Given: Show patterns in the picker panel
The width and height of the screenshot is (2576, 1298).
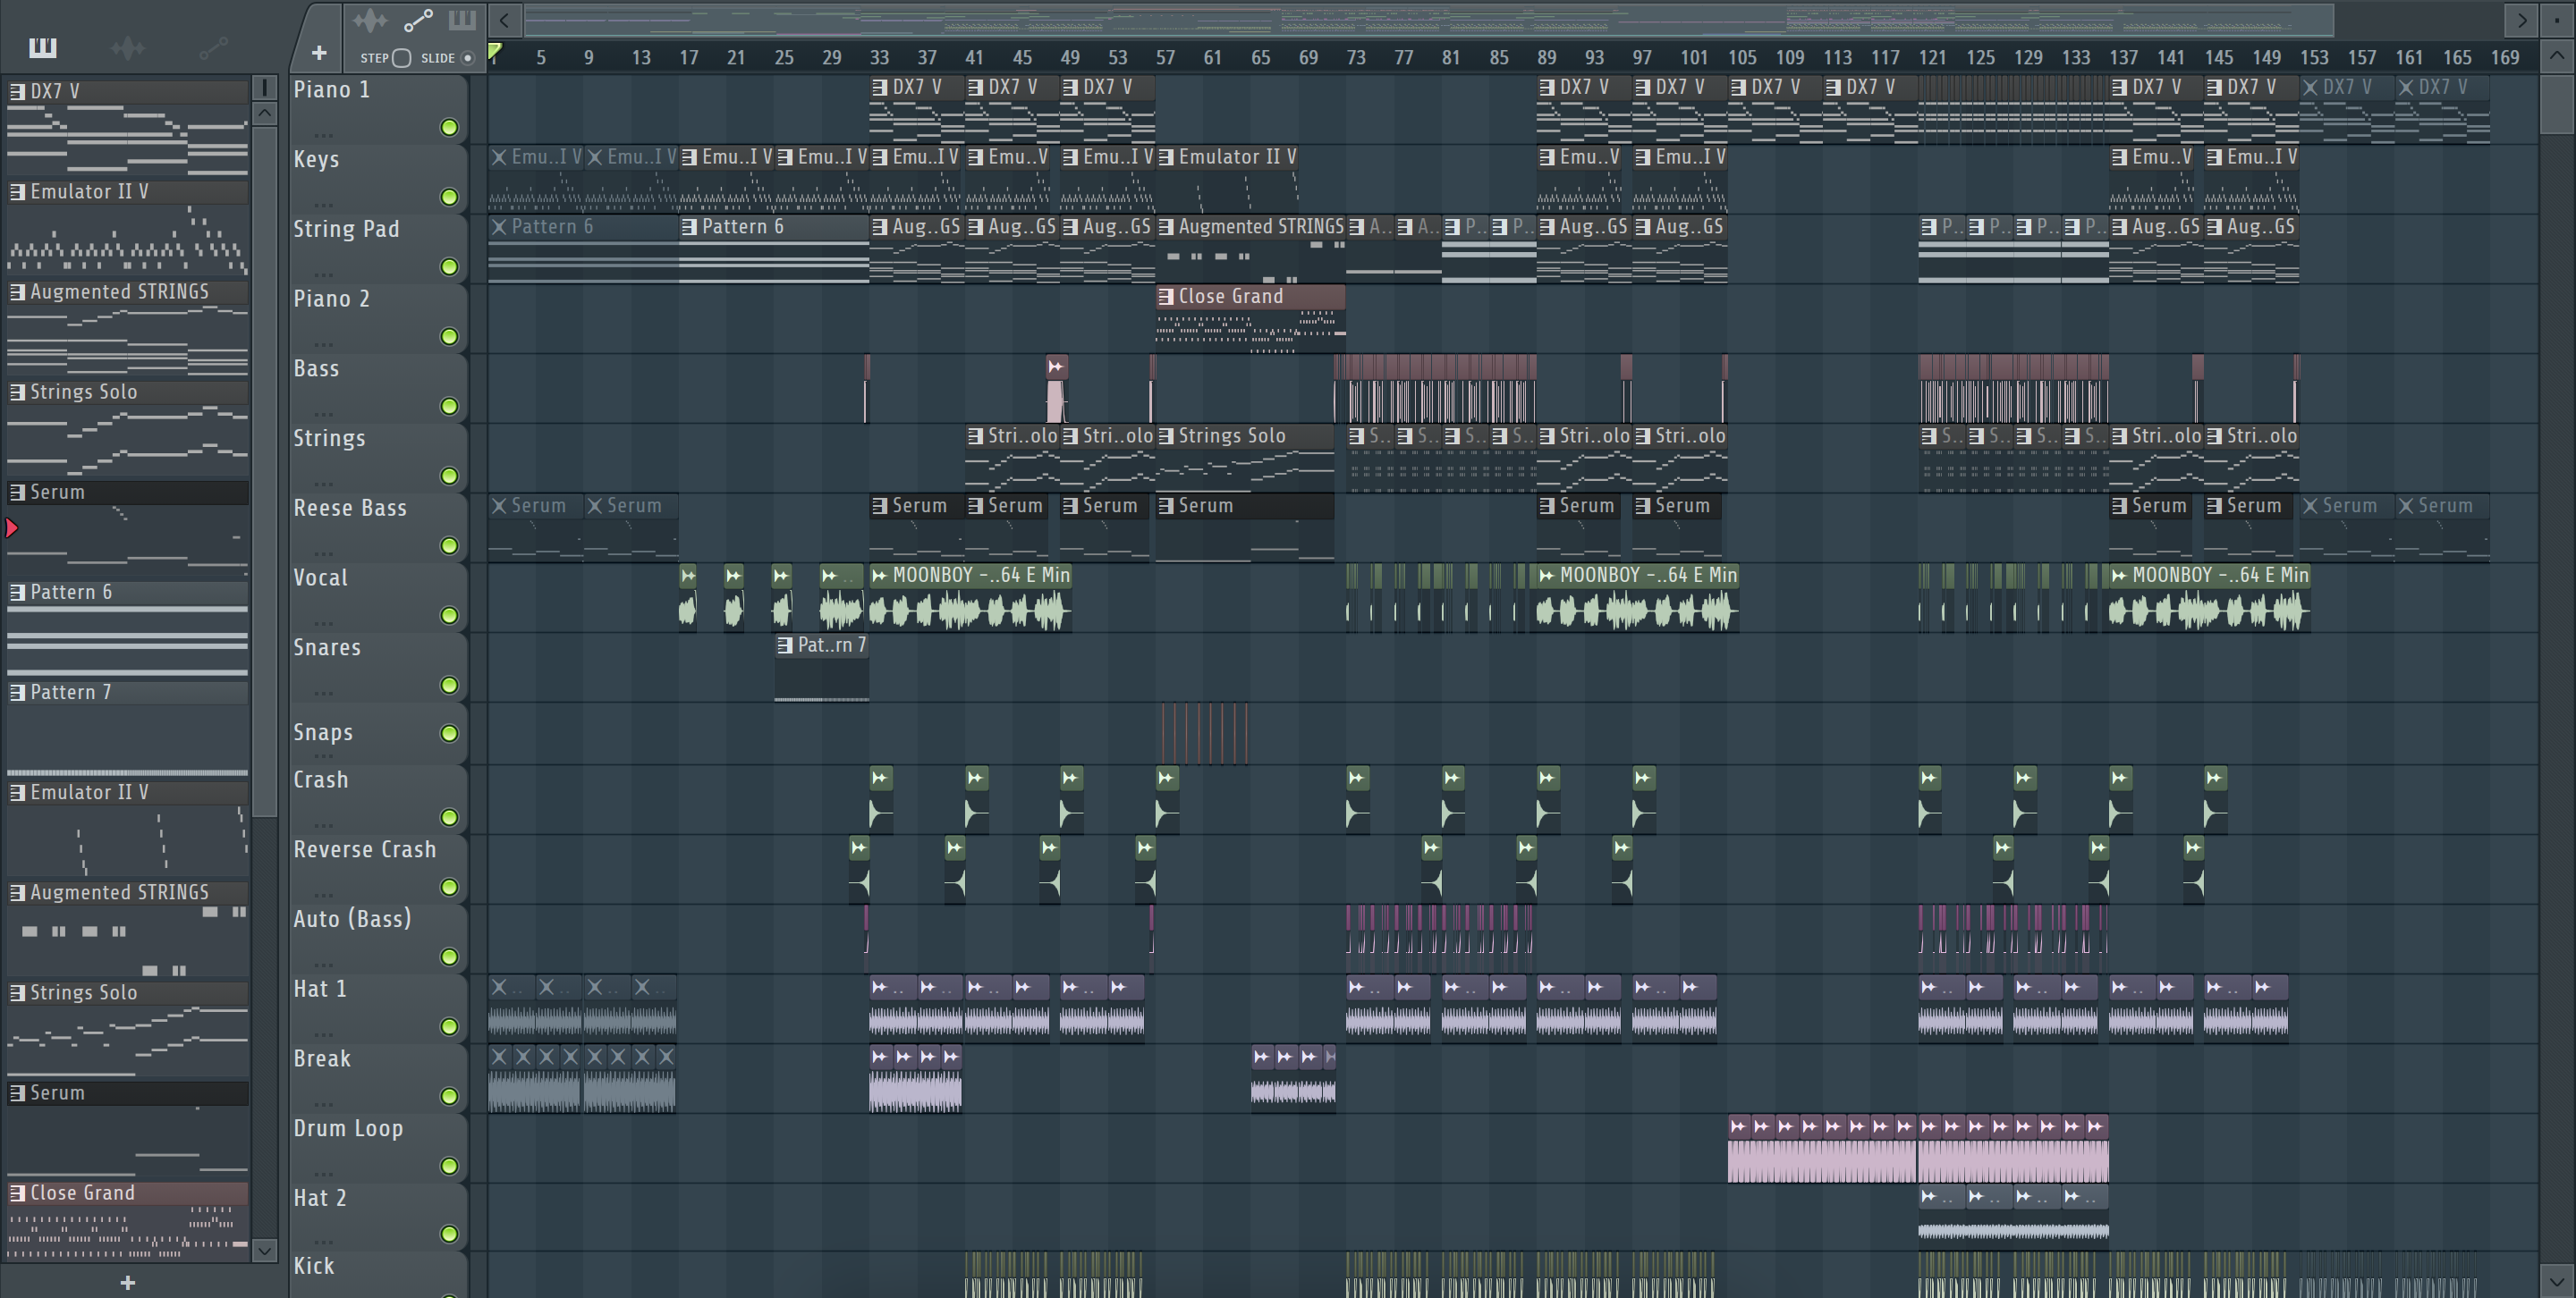Looking at the screenshot, I should [x=43, y=47].
